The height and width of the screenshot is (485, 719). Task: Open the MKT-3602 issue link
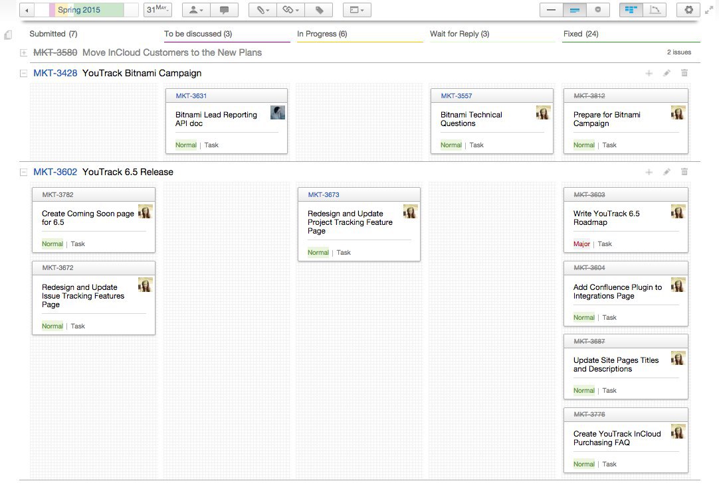(x=55, y=173)
